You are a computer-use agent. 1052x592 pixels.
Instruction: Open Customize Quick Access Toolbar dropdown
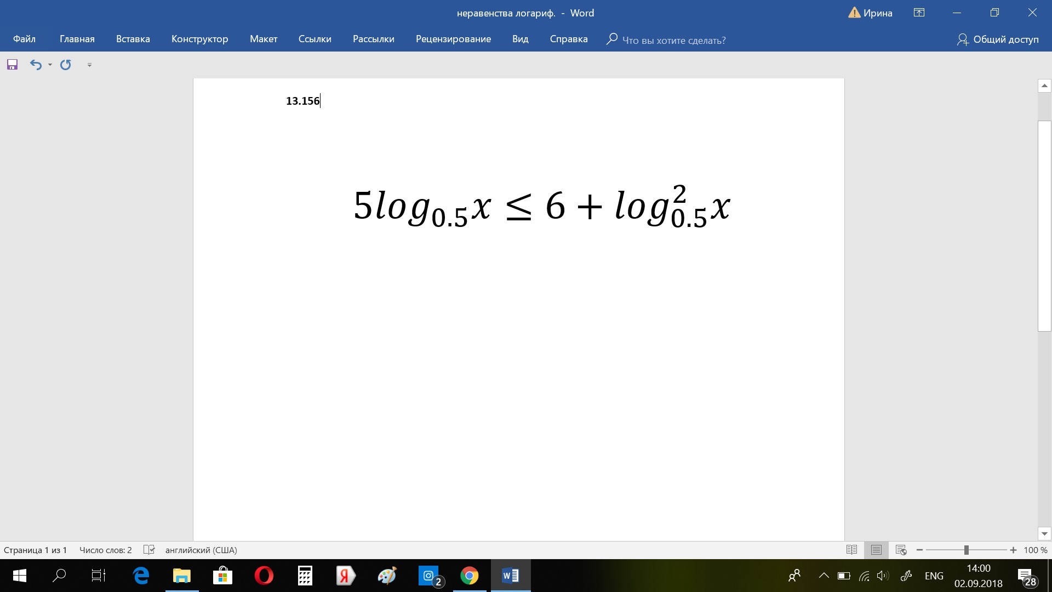89,65
